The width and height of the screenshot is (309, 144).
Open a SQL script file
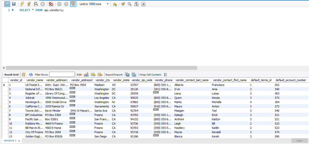pyautogui.click(x=7, y=4)
